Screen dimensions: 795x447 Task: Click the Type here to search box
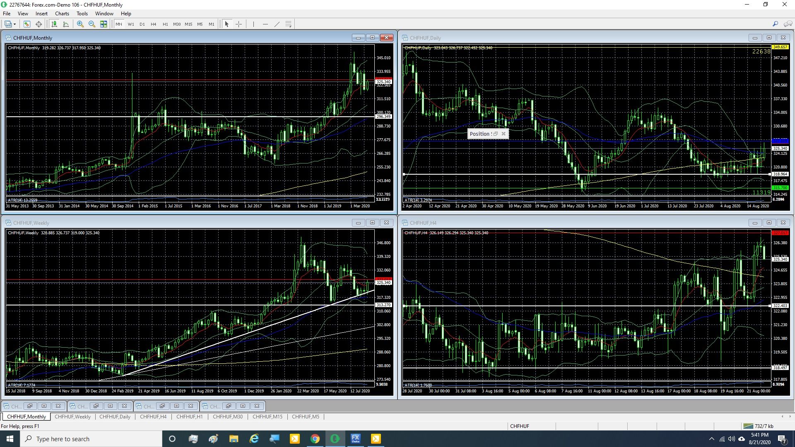point(91,439)
